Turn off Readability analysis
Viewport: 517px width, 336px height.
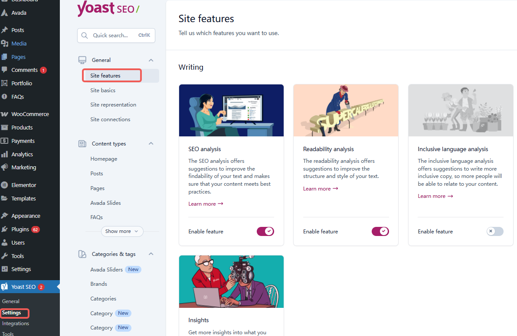click(x=380, y=231)
